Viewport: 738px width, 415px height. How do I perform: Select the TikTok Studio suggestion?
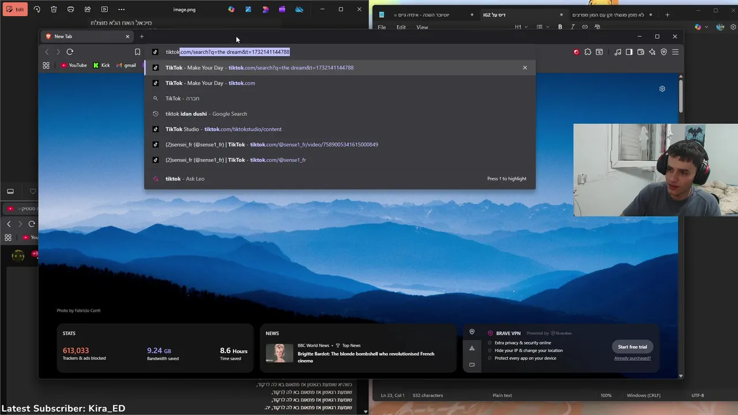(x=340, y=129)
